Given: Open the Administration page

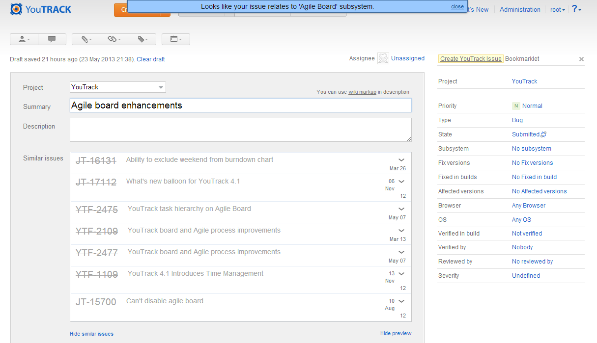Looking at the screenshot, I should coord(520,10).
